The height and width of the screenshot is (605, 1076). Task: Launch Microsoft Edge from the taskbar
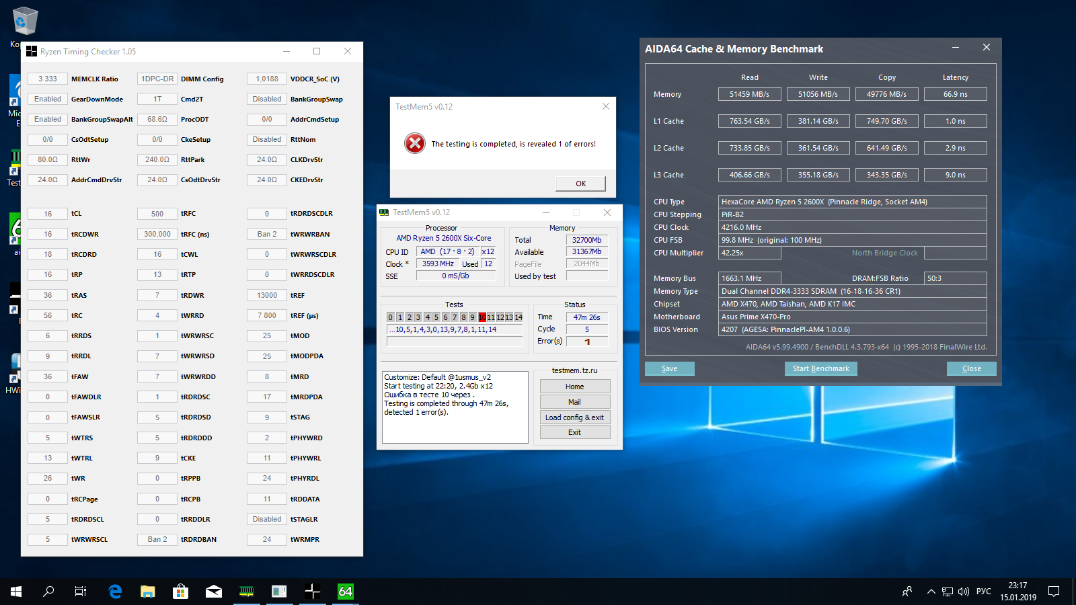[x=115, y=592]
